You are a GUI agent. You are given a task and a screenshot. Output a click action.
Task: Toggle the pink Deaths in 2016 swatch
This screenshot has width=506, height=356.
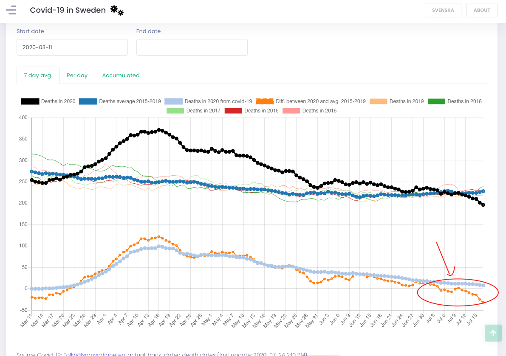[291, 111]
